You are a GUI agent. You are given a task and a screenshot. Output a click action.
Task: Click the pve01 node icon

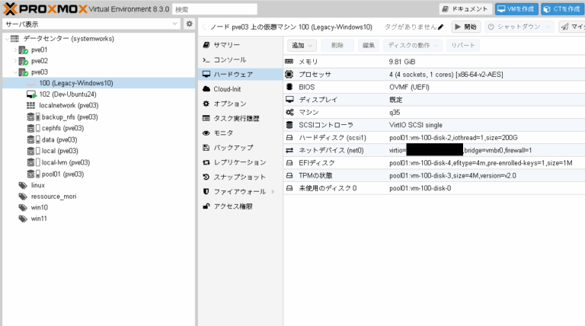point(23,50)
